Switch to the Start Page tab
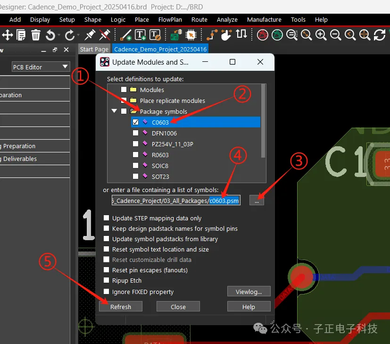This screenshot has height=344, width=390. [x=94, y=49]
